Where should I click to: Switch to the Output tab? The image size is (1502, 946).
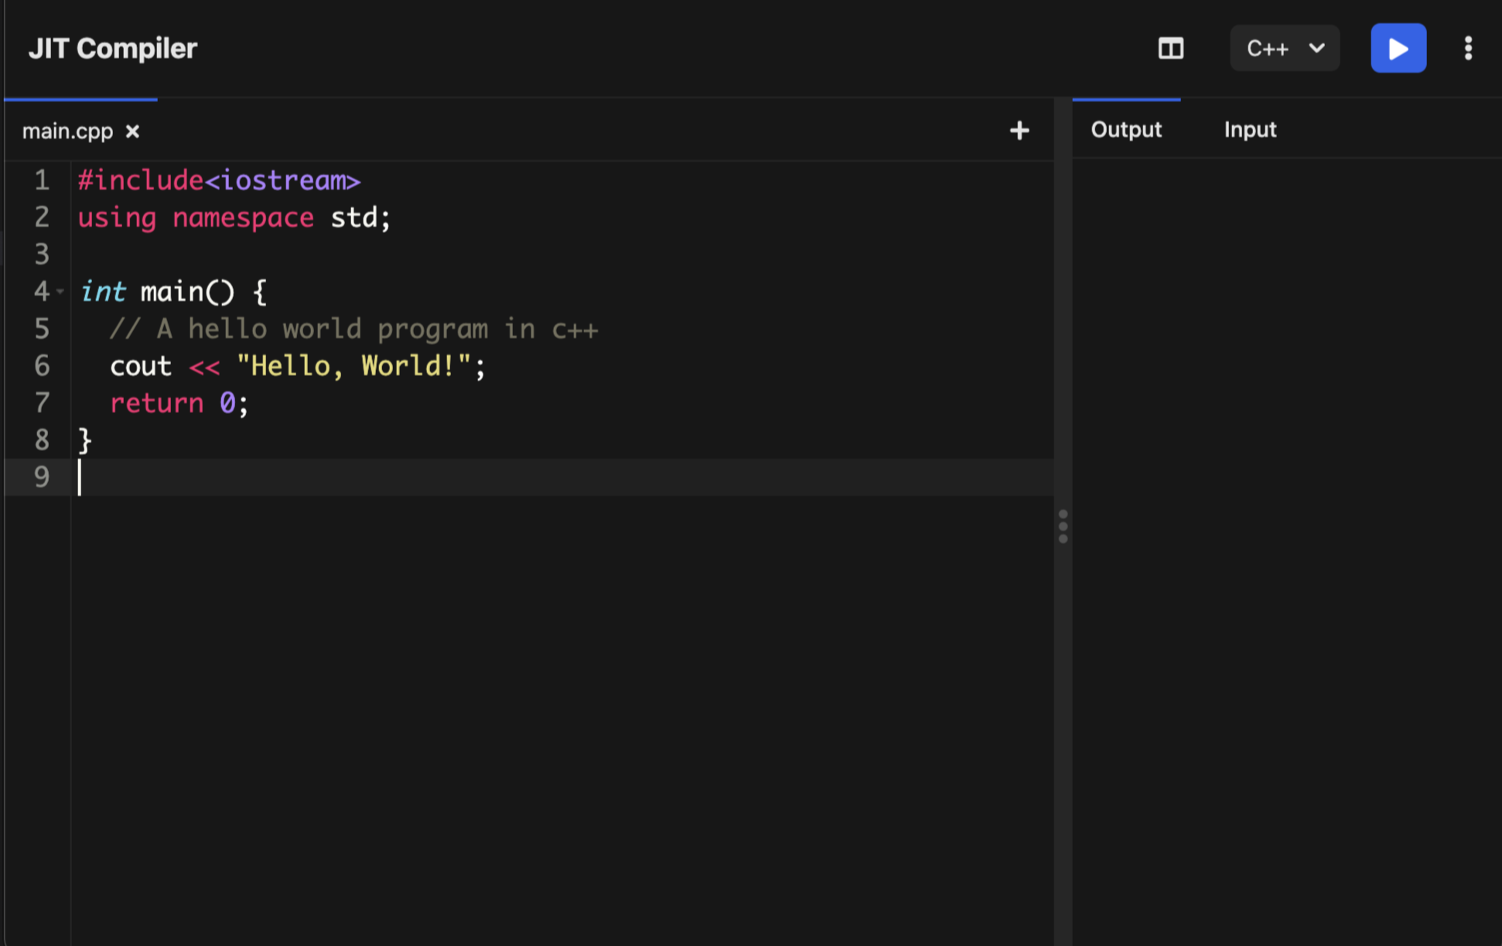click(1125, 130)
